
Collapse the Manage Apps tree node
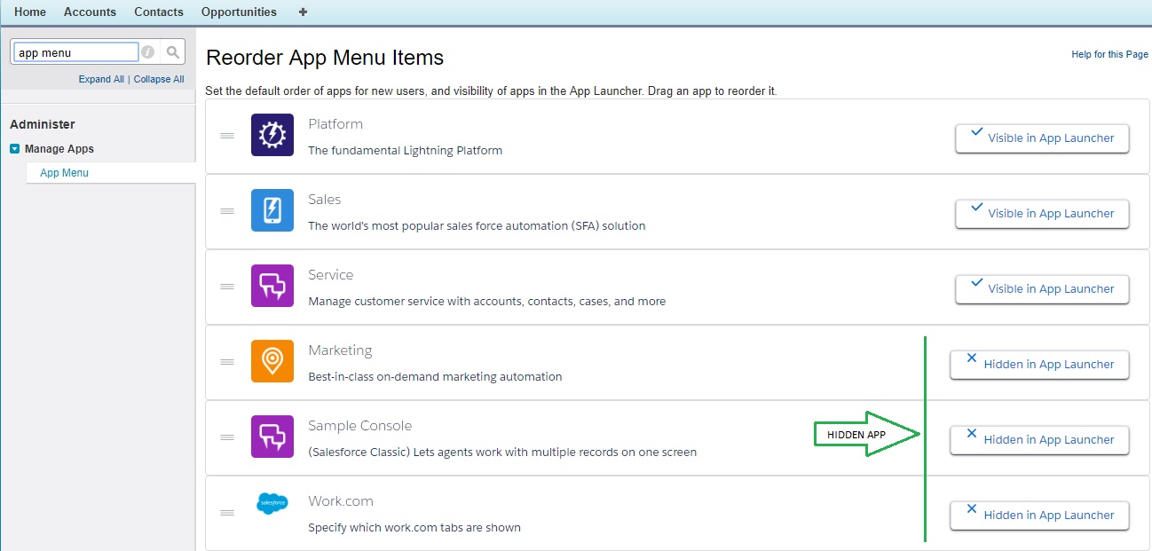click(x=14, y=149)
